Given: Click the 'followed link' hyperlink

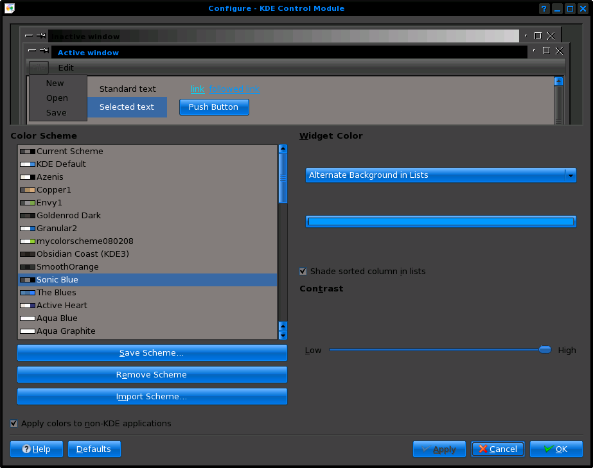Looking at the screenshot, I should coord(234,89).
